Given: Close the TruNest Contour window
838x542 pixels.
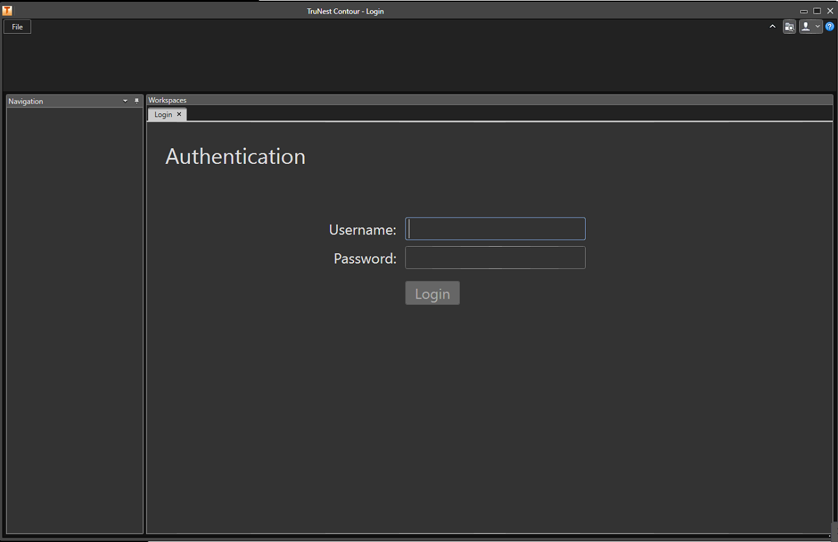Looking at the screenshot, I should click(830, 11).
